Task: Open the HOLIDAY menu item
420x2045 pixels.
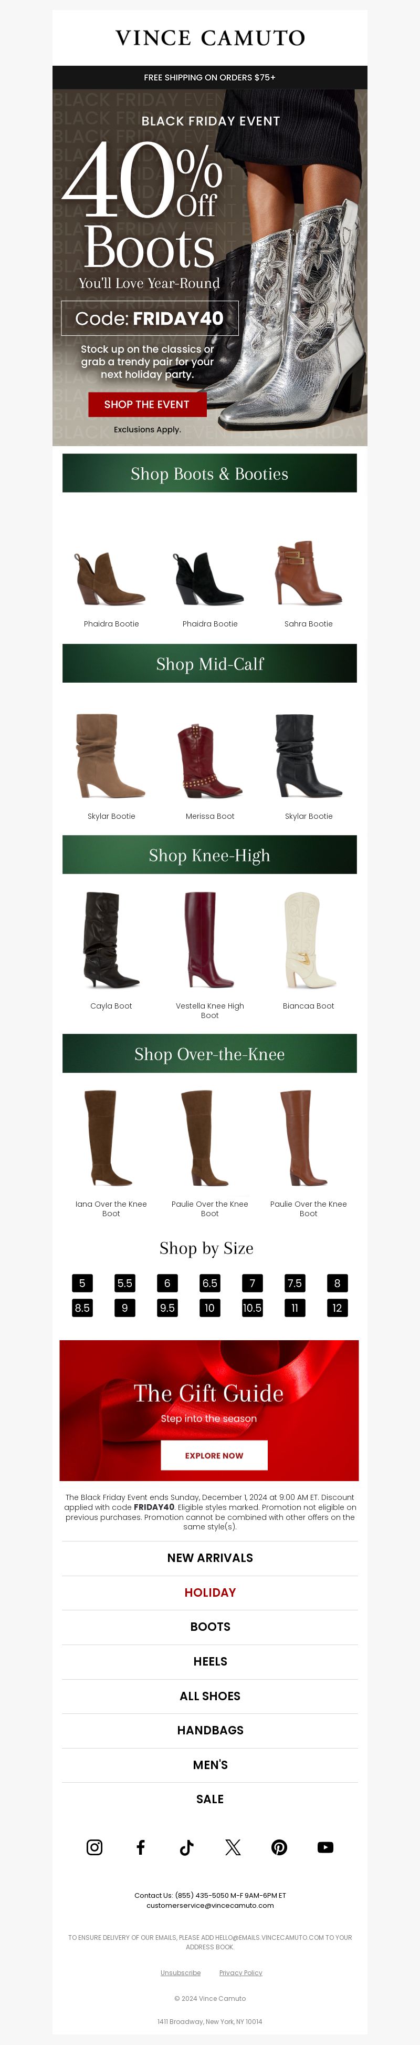Action: pos(210,1592)
